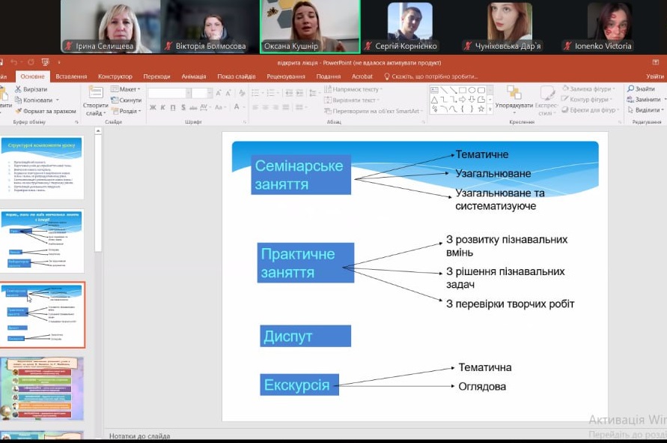
Task: Click the Format Painter (Формат за зразком) brush
Action: tap(18, 111)
